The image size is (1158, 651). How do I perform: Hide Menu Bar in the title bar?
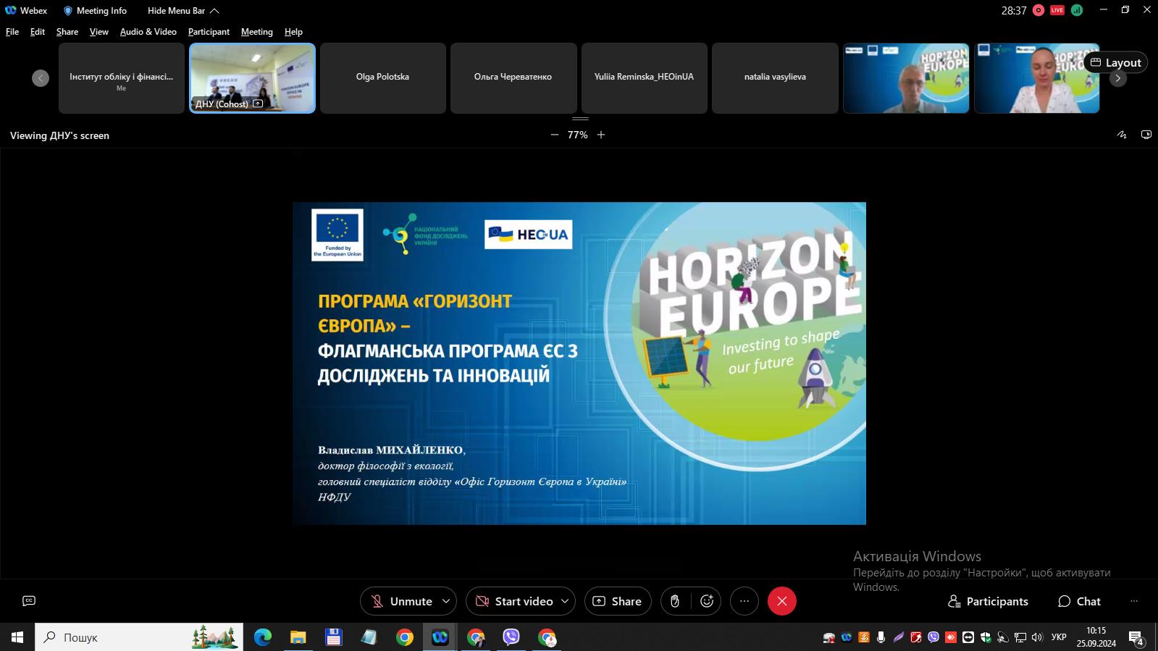click(183, 10)
